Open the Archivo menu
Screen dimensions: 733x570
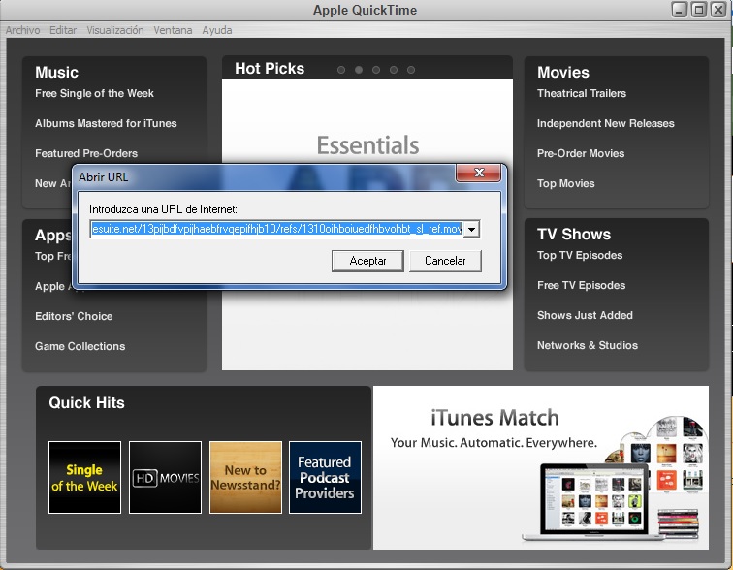(x=23, y=30)
